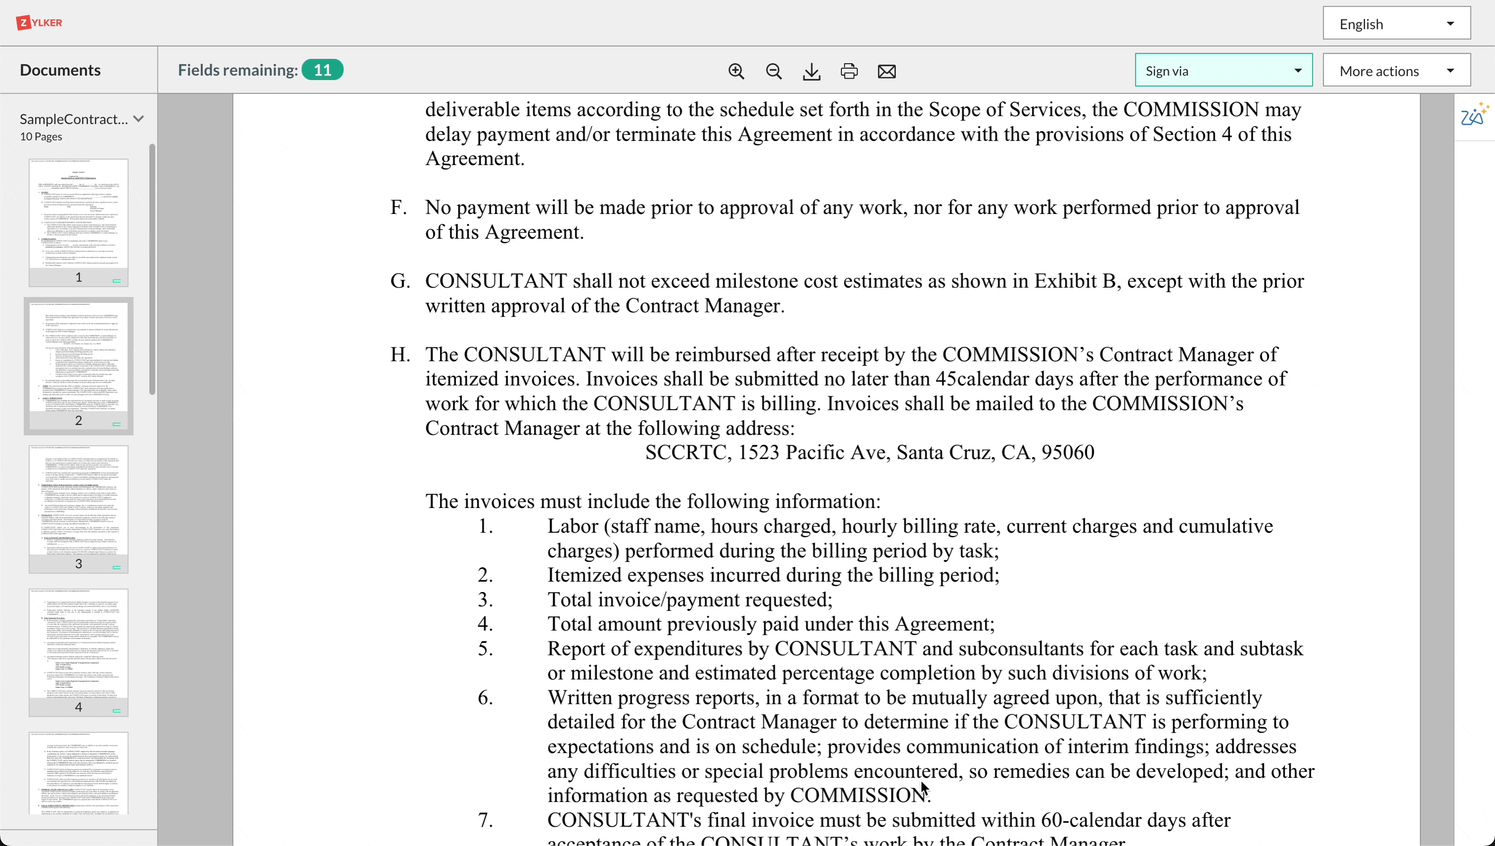
Task: Click field marker on page 3 thumbnail
Action: pyautogui.click(x=117, y=567)
